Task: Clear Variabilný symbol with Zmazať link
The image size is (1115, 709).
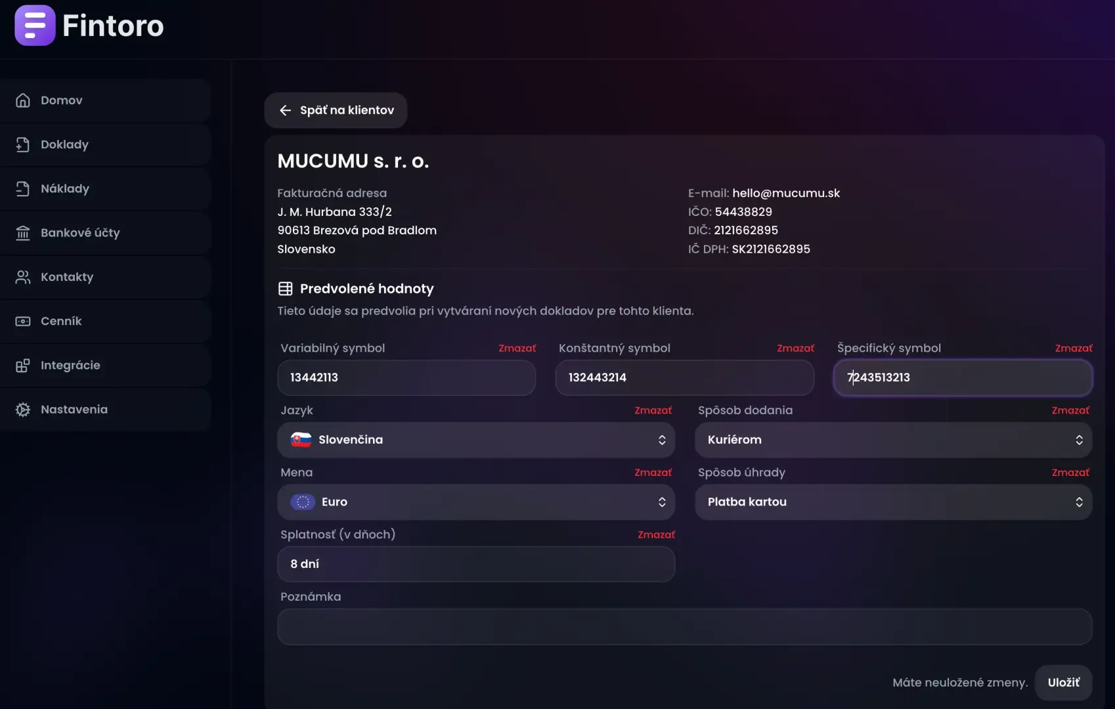Action: coord(517,349)
